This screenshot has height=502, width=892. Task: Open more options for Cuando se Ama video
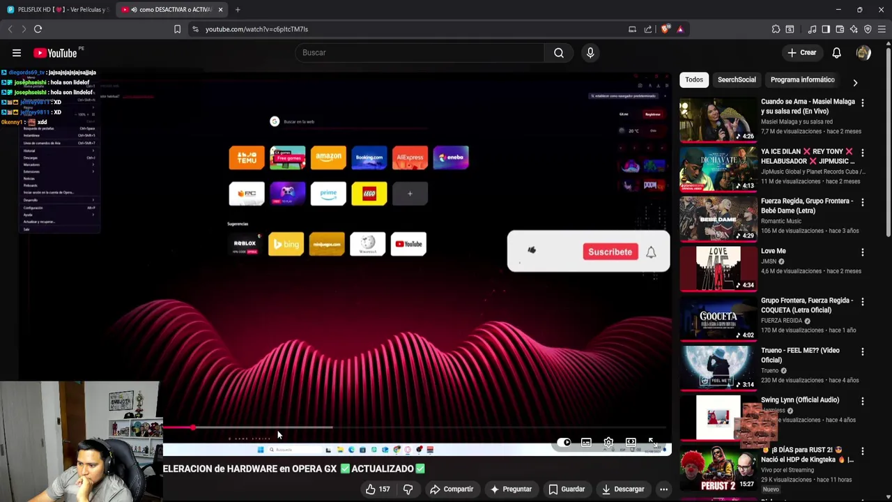tap(862, 102)
